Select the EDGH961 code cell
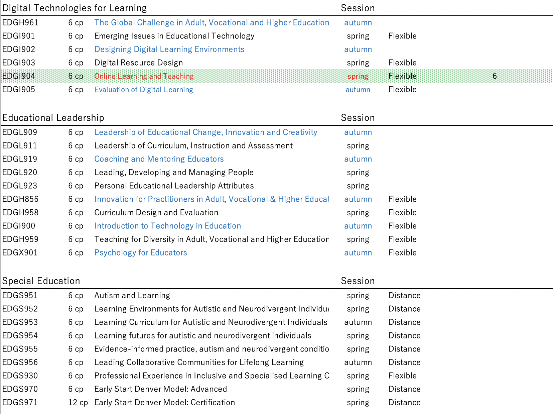This screenshot has height=414, width=554. point(20,22)
